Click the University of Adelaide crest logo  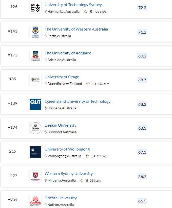[x=35, y=56]
